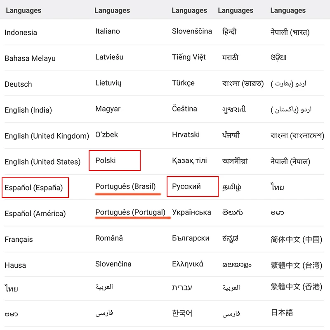Select Bahasa Melayu

pyautogui.click(x=30, y=58)
